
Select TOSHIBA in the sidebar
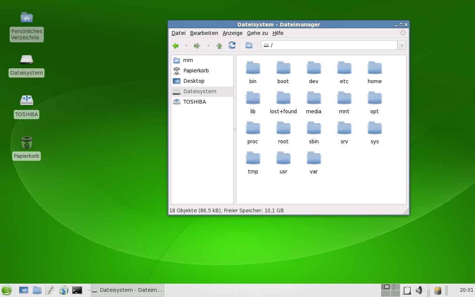(x=202, y=102)
